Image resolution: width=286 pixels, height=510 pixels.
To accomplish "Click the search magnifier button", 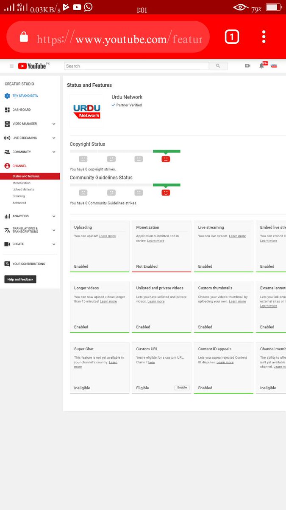I will (218, 66).
